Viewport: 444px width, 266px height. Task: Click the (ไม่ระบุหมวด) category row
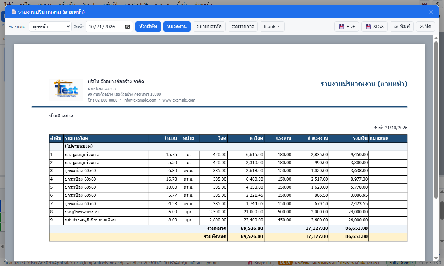pos(228,147)
